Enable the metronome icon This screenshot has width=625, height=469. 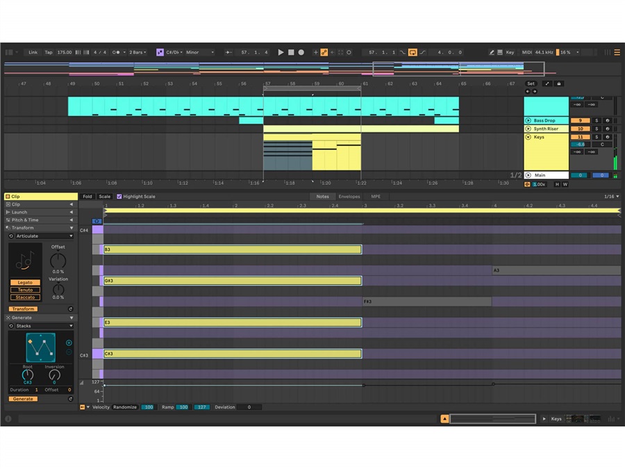(x=115, y=52)
